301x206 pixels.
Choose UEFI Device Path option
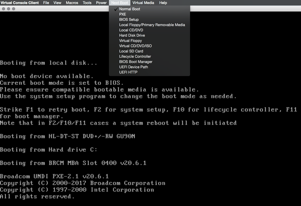[149, 67]
